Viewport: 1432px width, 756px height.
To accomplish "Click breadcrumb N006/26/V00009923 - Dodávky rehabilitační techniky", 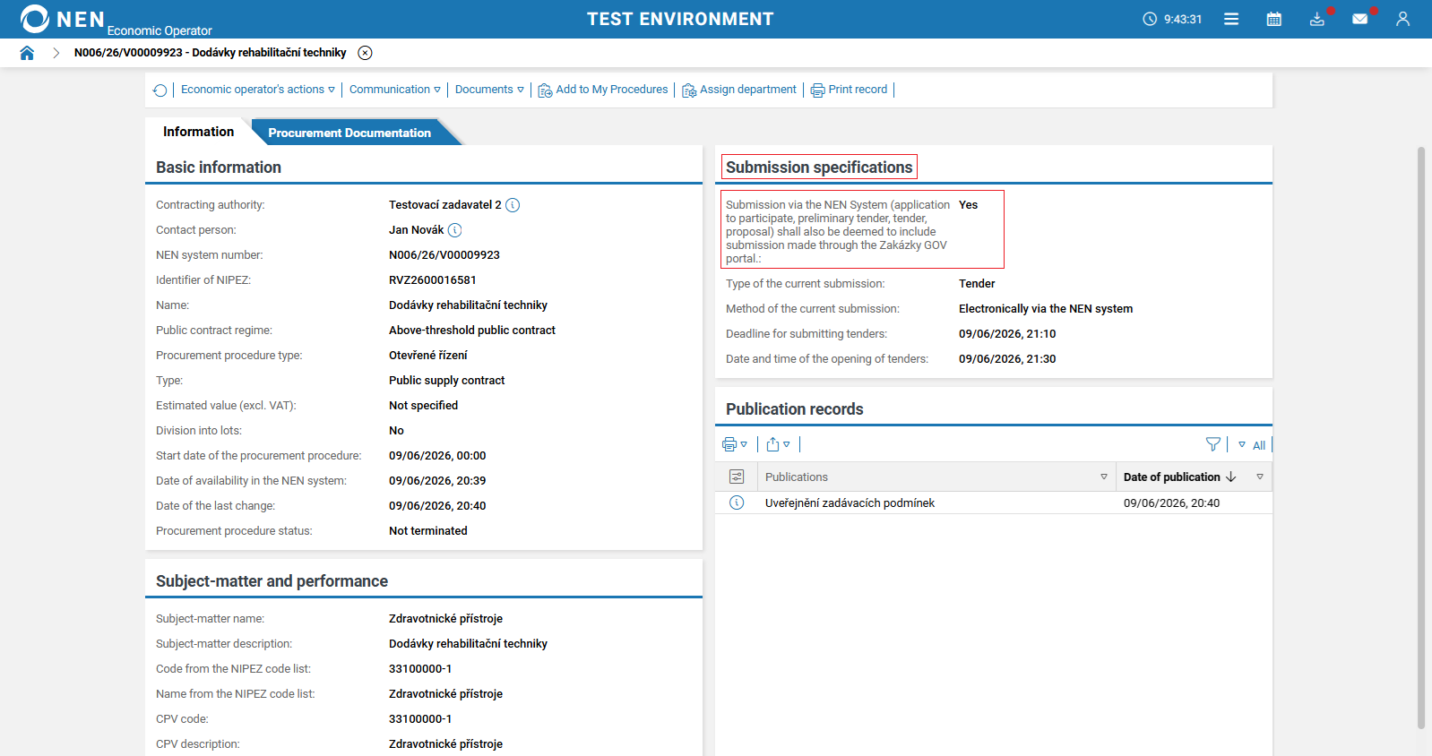I will [211, 53].
